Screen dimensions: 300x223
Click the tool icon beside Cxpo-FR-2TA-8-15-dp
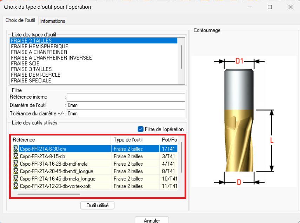pyautogui.click(x=15, y=156)
